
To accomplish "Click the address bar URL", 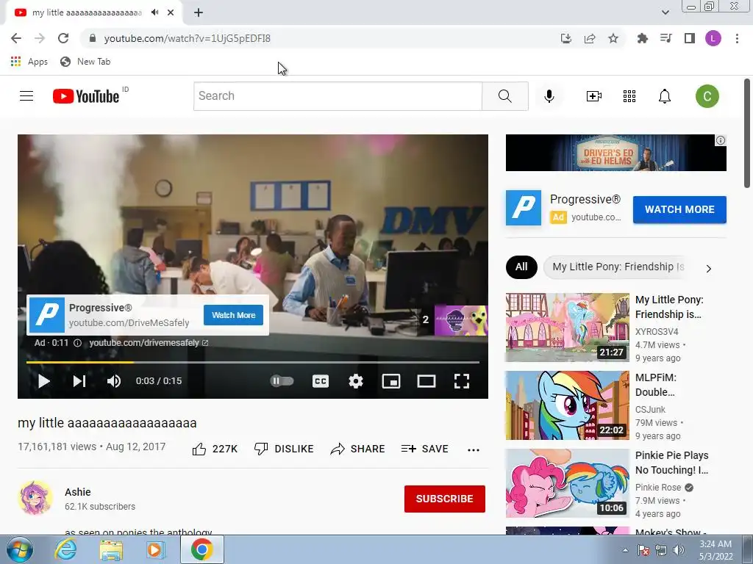I will pos(188,38).
